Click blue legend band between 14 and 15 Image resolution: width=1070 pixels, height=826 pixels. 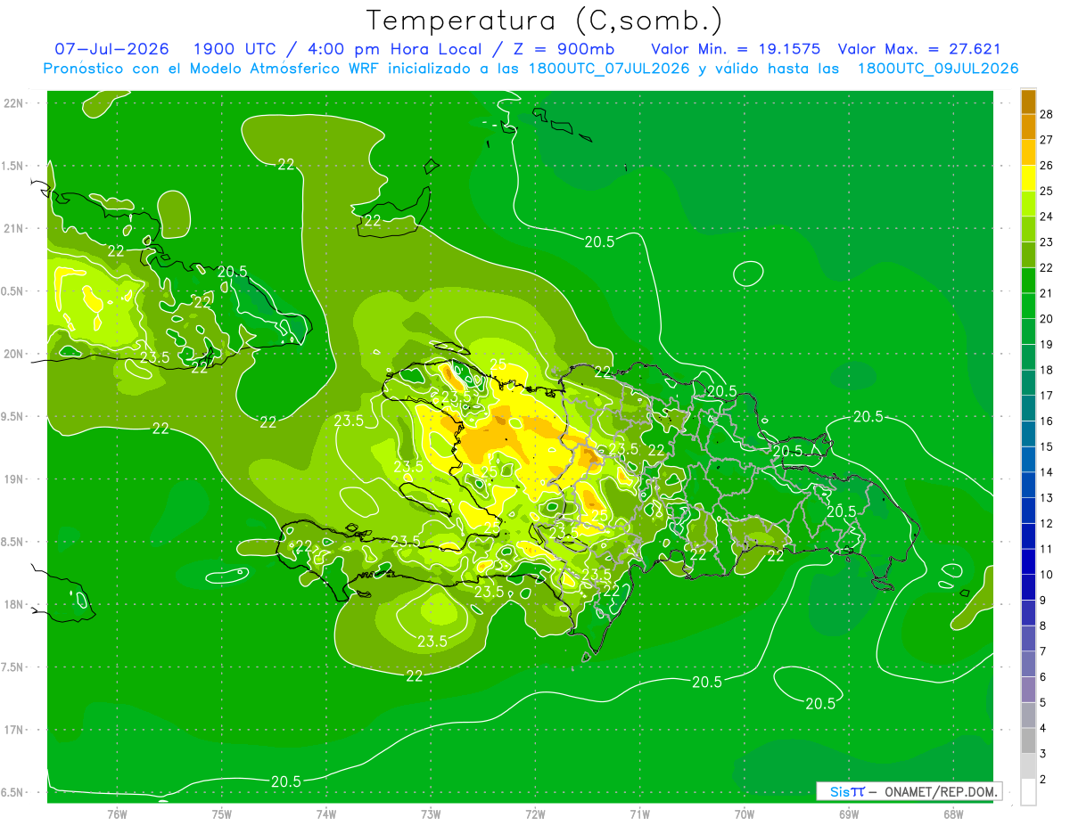1028,459
